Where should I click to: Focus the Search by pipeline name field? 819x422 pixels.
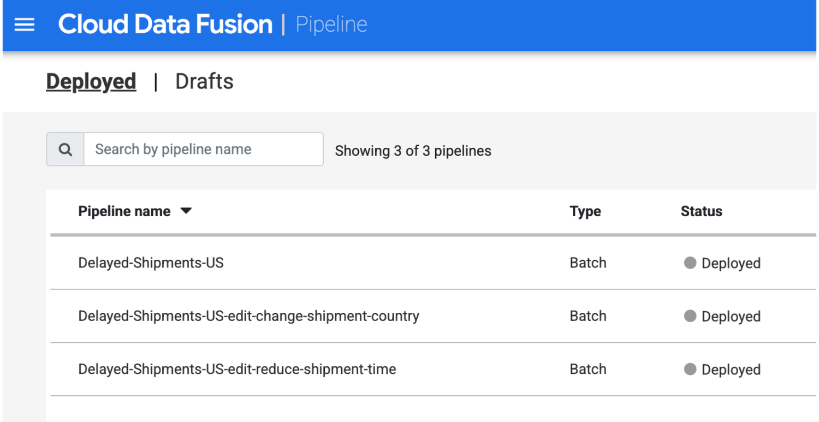point(203,149)
